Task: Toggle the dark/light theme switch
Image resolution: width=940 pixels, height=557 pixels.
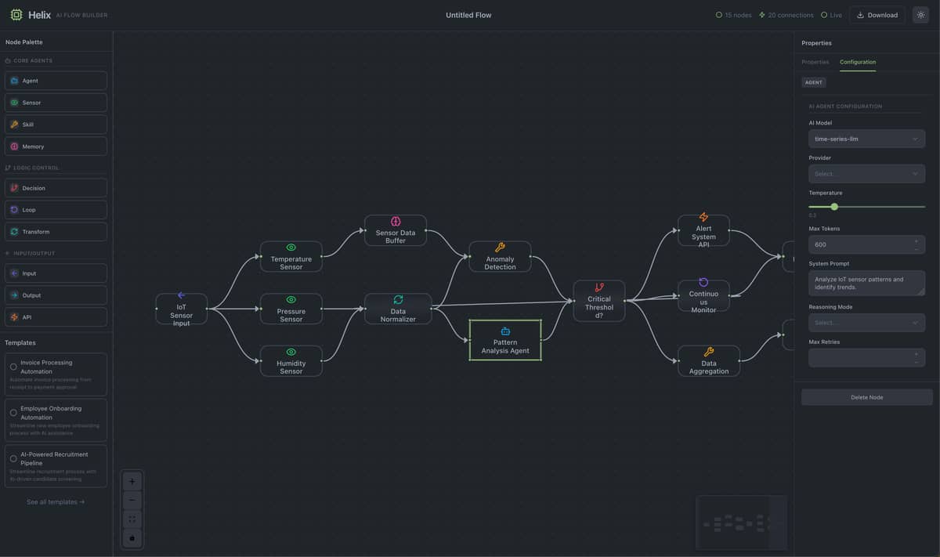Action: [x=920, y=14]
